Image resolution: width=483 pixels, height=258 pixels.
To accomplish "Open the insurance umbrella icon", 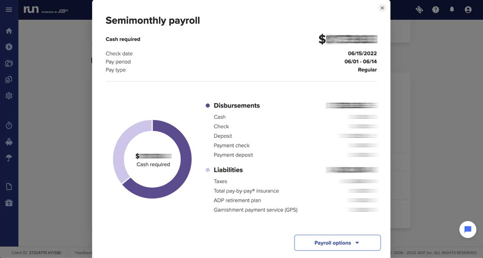I will (9, 158).
